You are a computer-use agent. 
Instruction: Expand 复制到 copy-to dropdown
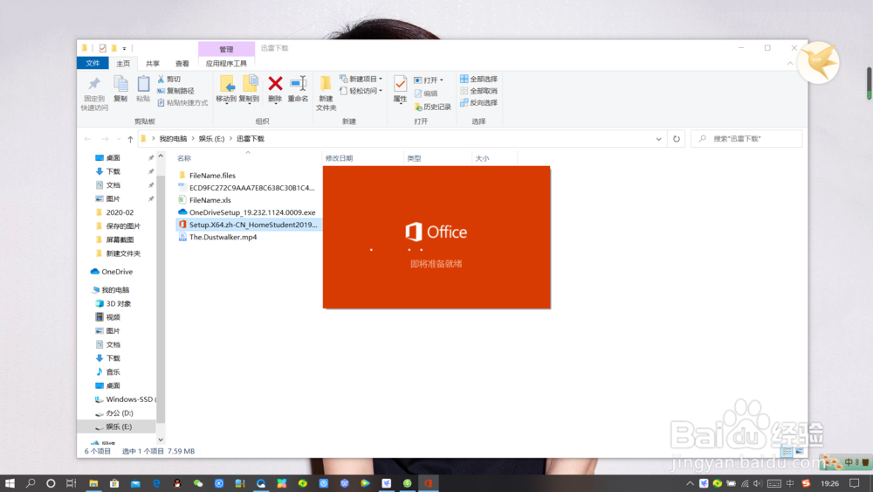pos(249,99)
